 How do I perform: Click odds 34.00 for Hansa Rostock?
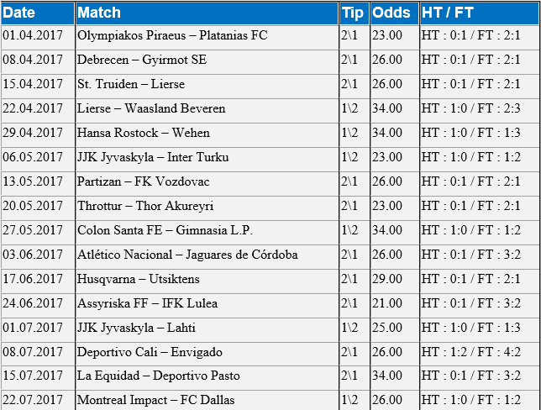tap(387, 133)
